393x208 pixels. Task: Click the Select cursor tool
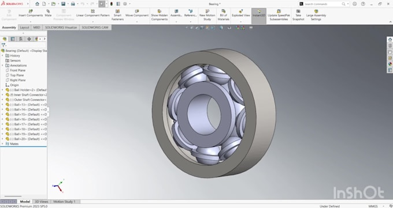pos(102,4)
